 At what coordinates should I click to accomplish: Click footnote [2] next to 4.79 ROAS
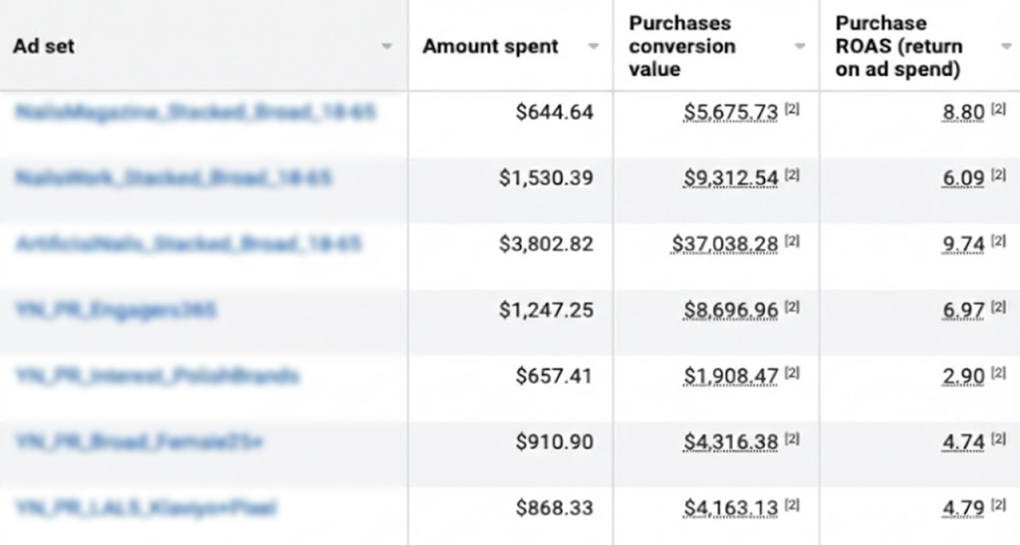[998, 506]
